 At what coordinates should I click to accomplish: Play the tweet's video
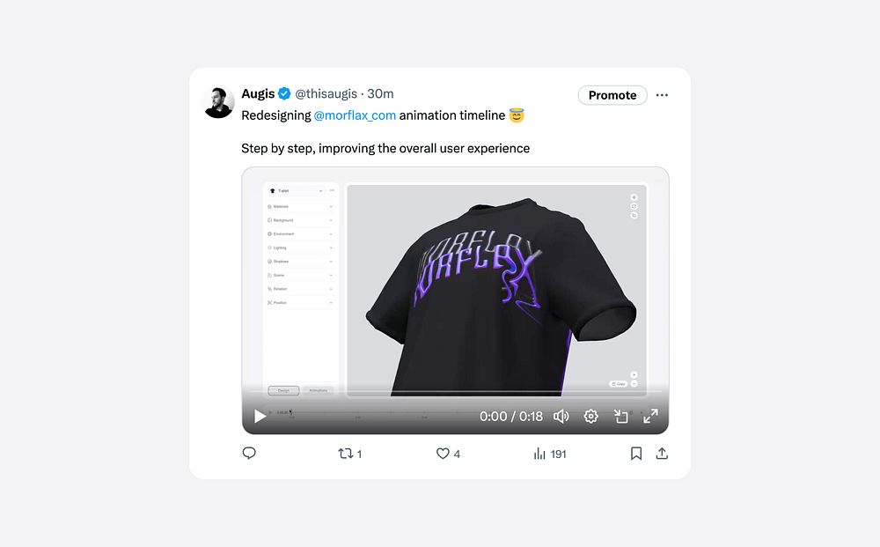coord(260,416)
